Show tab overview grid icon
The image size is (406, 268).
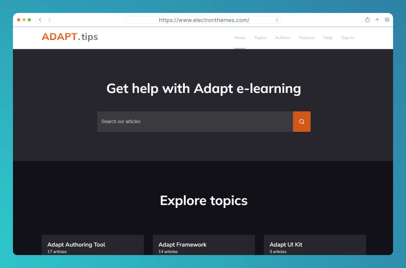point(387,20)
